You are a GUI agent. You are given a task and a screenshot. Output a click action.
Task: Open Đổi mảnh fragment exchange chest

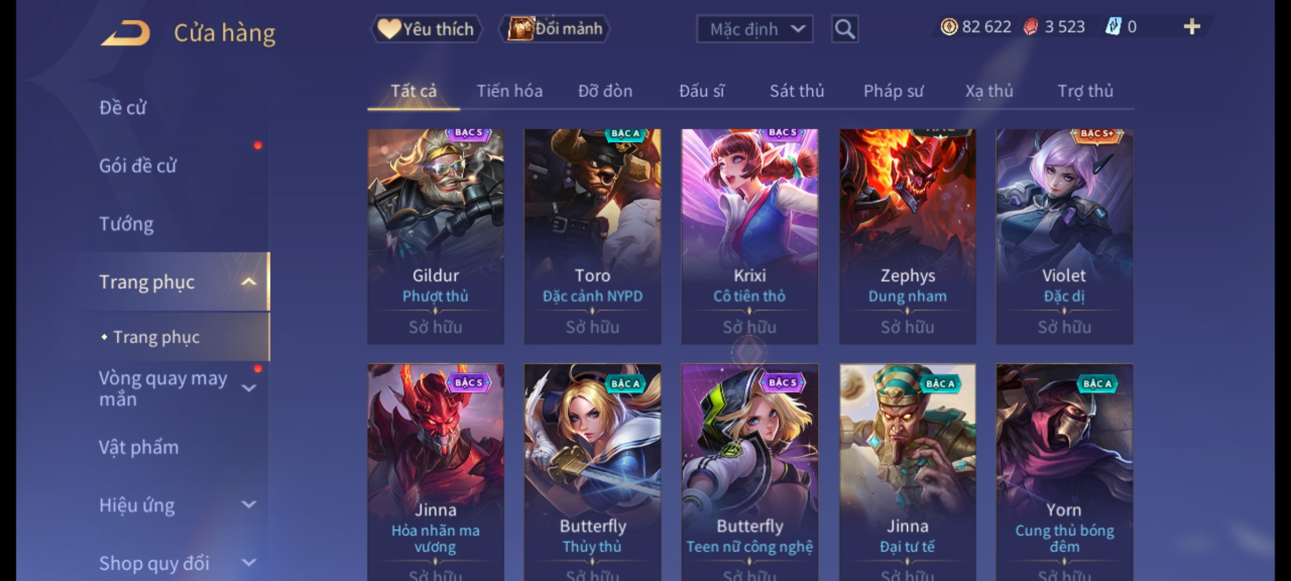555,29
